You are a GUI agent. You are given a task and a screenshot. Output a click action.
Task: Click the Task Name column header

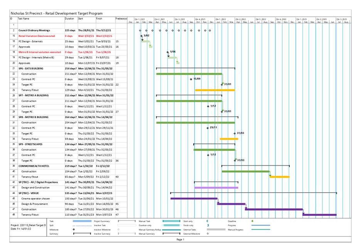pos(24,19)
